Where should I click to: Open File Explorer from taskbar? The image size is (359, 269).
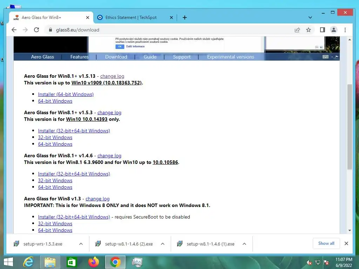click(50, 262)
